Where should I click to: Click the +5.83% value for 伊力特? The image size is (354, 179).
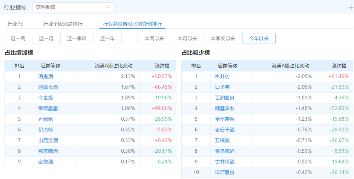163,130
